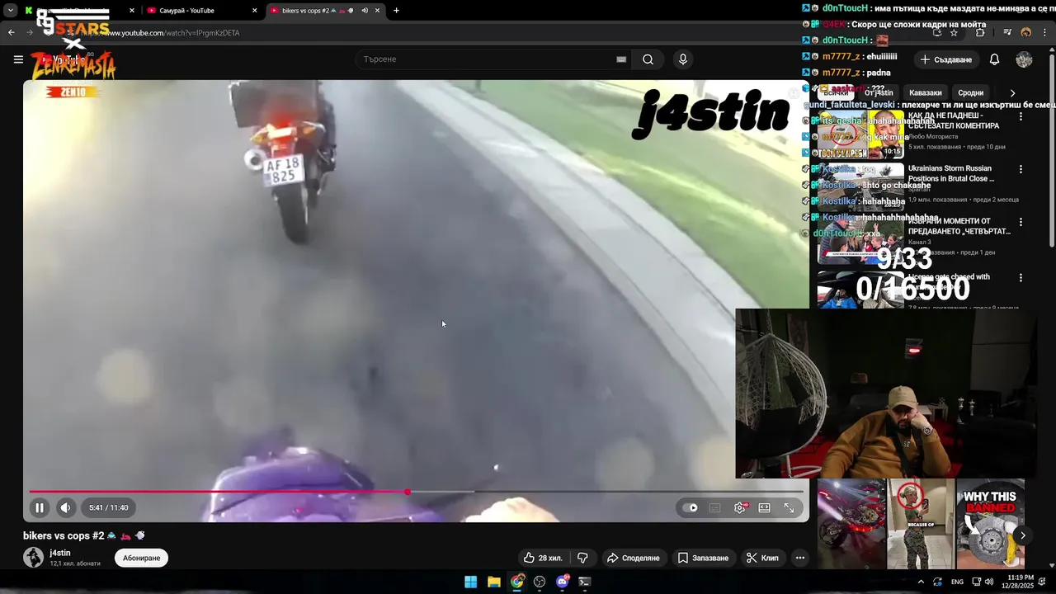Open options for КАК ДА НЕ ПАДНЕШ video
Image resolution: width=1056 pixels, height=594 pixels.
[1021, 116]
